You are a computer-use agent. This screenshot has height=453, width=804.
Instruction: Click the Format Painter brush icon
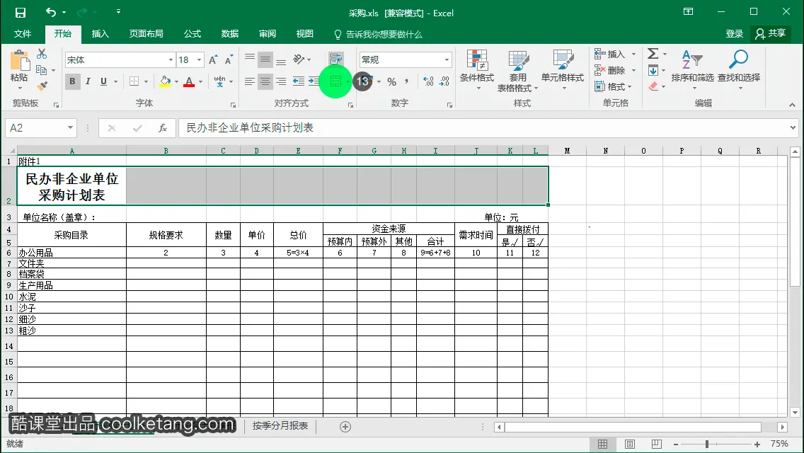click(42, 86)
